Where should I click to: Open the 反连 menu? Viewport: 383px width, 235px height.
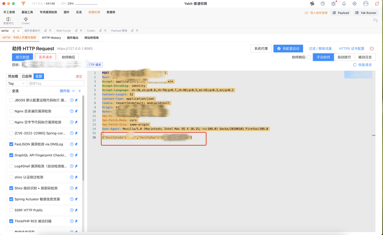coord(79,12)
